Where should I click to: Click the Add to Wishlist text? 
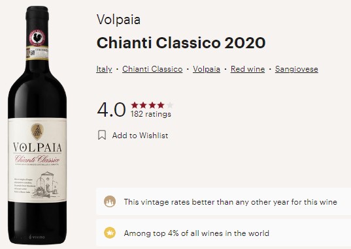(x=140, y=136)
